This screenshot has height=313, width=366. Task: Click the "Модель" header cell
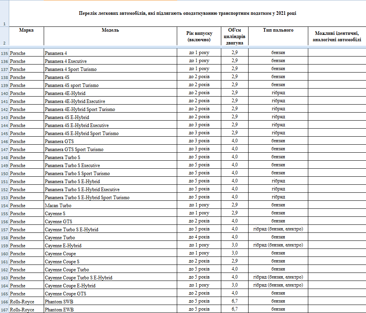(110, 36)
